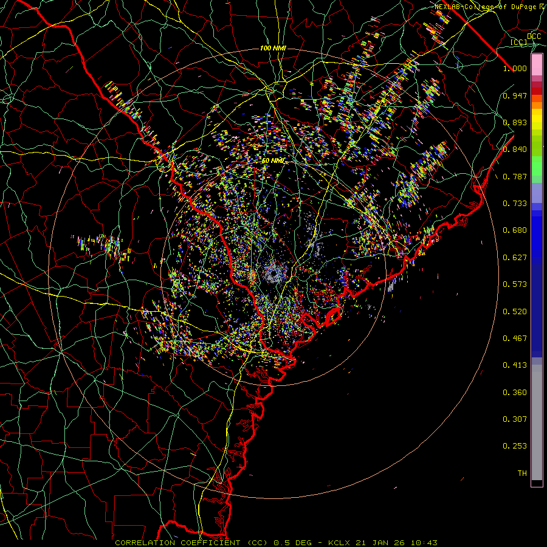Click the CORRELATION COEFFICIENT (CC) caption
The height and width of the screenshot is (547, 547).
pyautogui.click(x=191, y=543)
